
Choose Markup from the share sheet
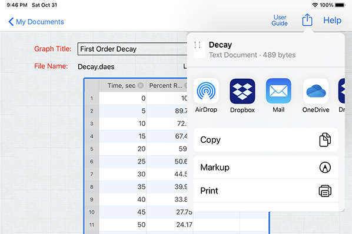tap(266, 167)
